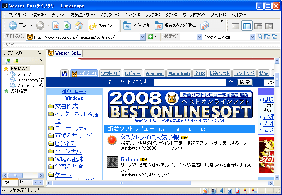Click the 検索 button on the page
Image resolution: width=282 pixels, height=195 pixels.
point(245,82)
